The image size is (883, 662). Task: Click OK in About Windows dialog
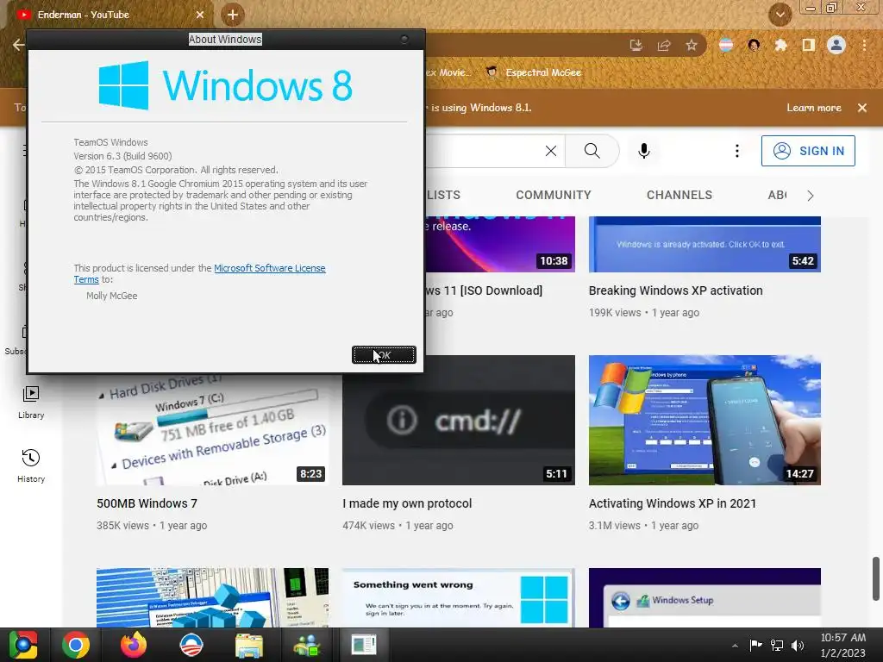pos(384,355)
